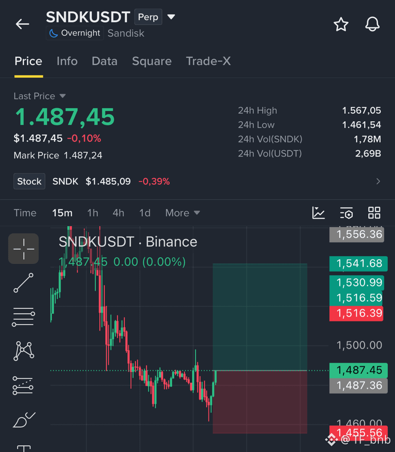The image size is (395, 452).
Task: Tap the -0,10% price change text
Action: tap(84, 139)
